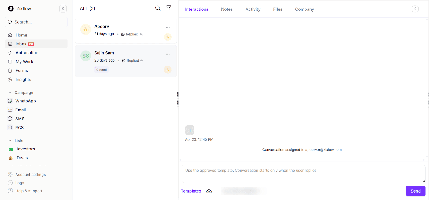Collapse the Lists section
429x200 pixels.
pyautogui.click(x=10, y=141)
